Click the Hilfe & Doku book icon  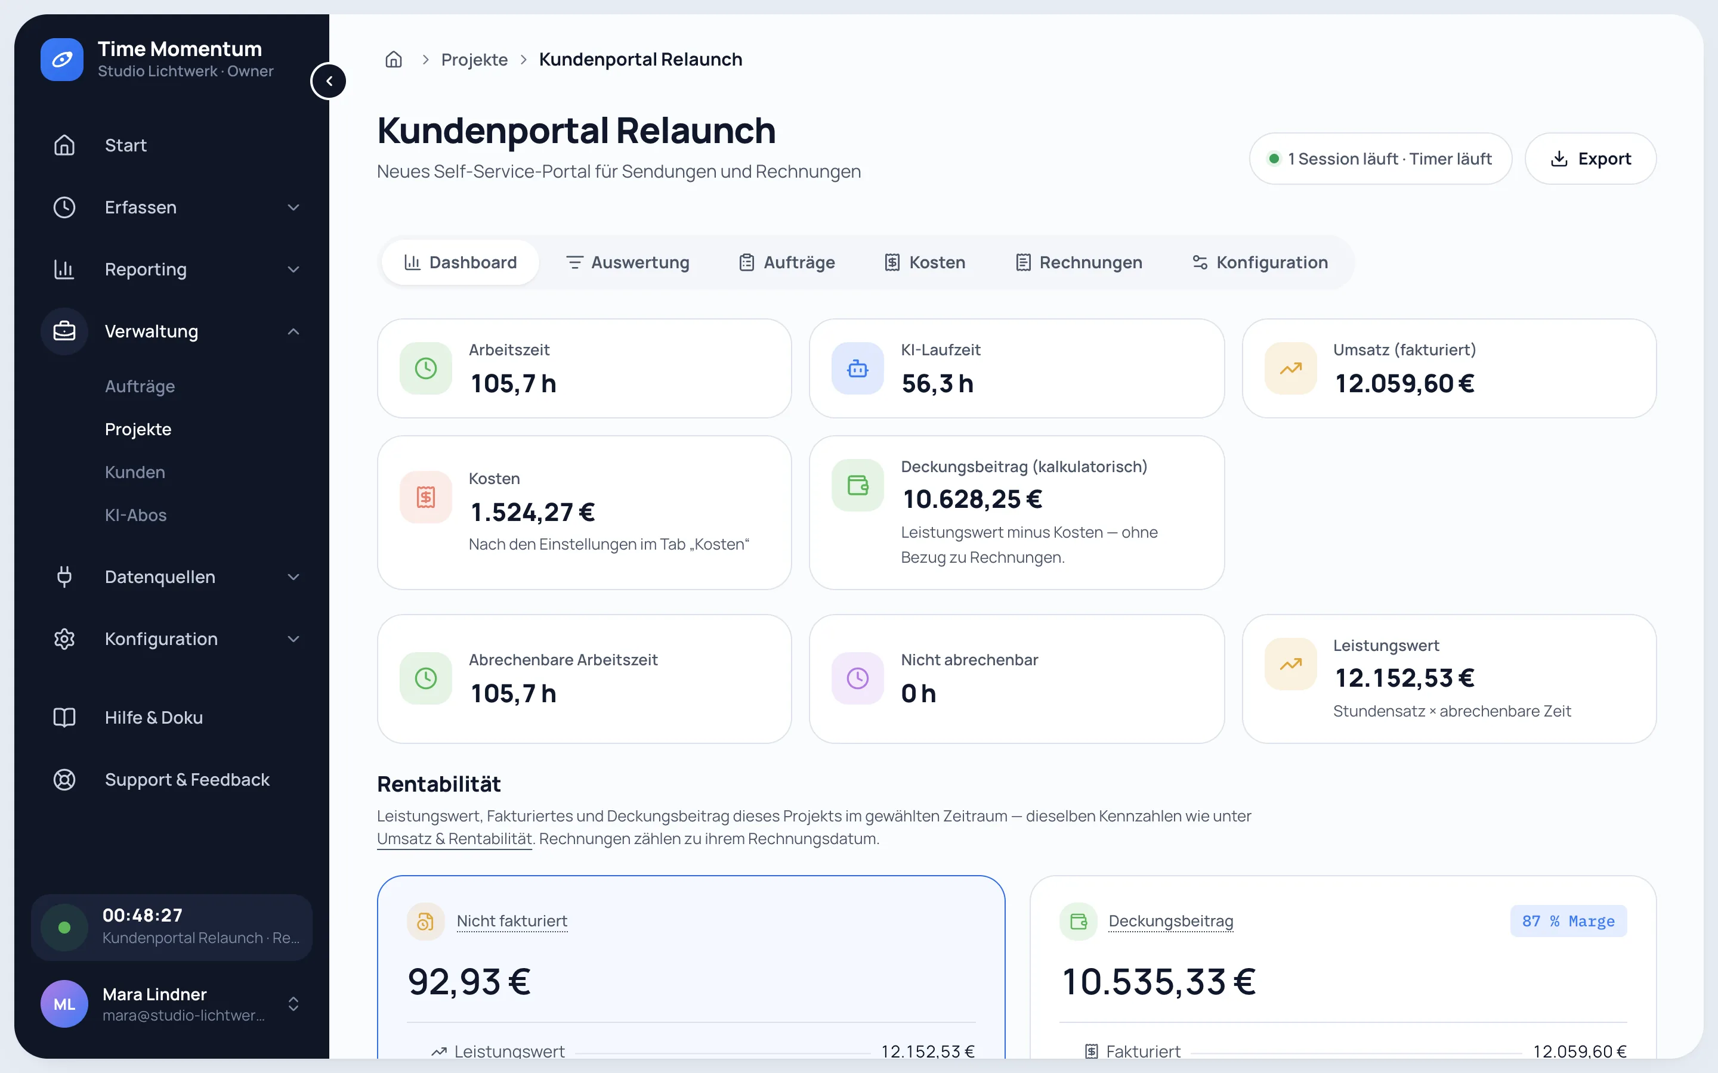tap(64, 718)
